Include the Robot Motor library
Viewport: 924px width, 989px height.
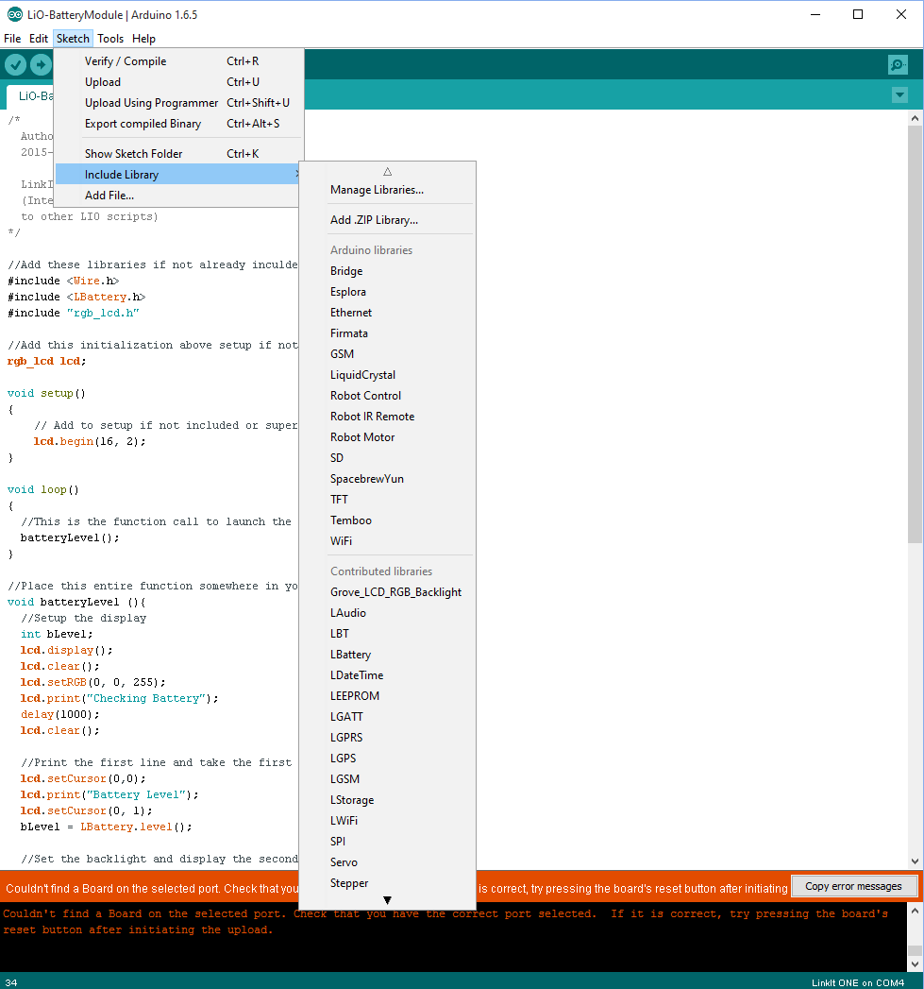387,437
